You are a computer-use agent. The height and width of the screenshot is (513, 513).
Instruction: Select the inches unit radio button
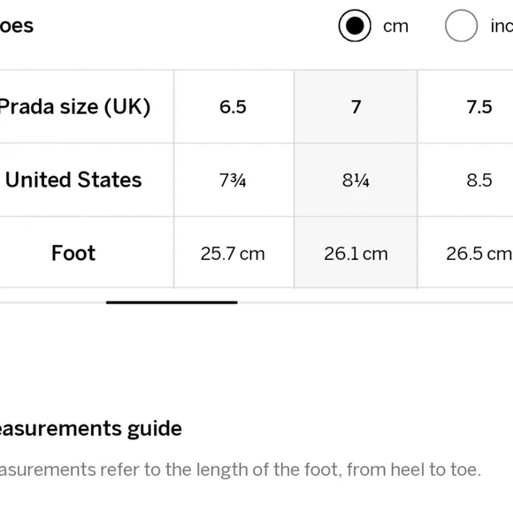point(461,26)
